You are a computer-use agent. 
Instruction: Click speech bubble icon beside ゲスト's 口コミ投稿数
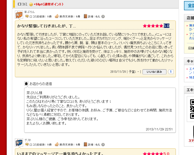(27, 144)
